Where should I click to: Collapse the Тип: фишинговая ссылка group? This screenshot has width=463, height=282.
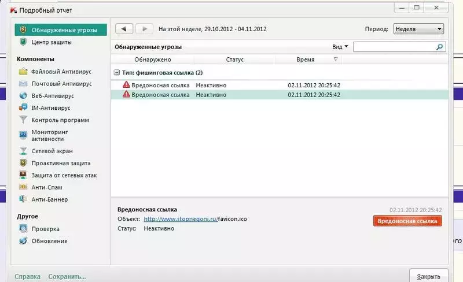pyautogui.click(x=117, y=73)
